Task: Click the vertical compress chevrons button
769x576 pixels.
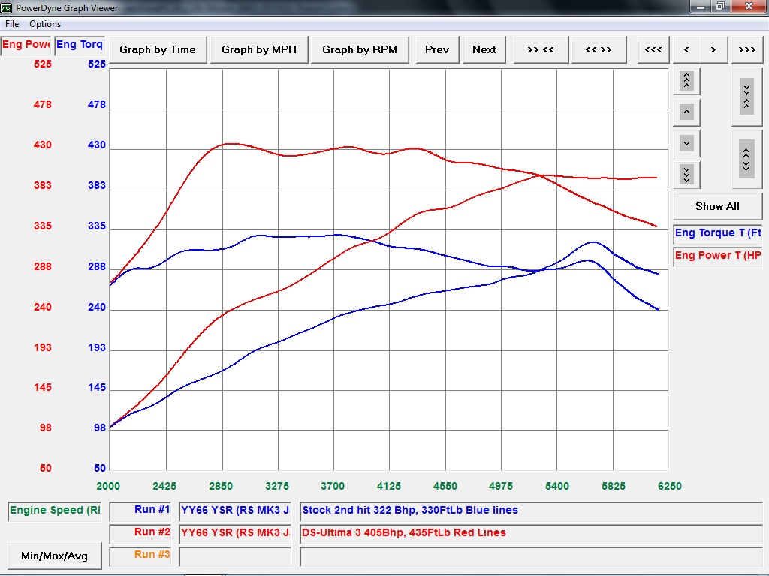Action: pos(747,97)
